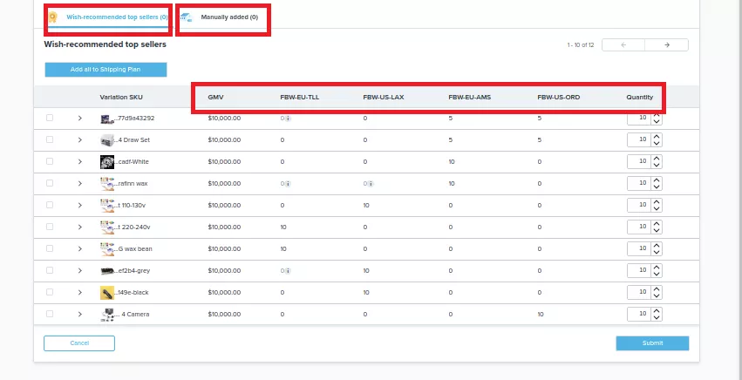This screenshot has width=742, height=380.
Task: Increase quantity for rafinn wax row
Action: point(657,180)
